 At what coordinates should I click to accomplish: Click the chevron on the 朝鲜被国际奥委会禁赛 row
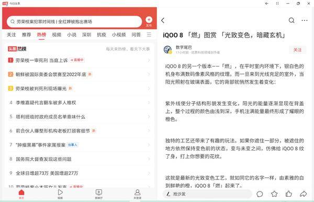point(149,74)
